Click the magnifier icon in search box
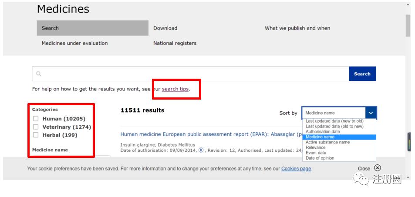 click(x=39, y=74)
